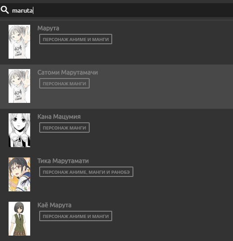Select the Кана Мацумия result title
The width and height of the screenshot is (233, 241).
[x=59, y=116]
